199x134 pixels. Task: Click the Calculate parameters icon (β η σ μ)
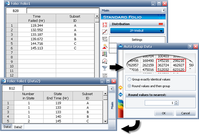pyautogui.click(x=105, y=25)
